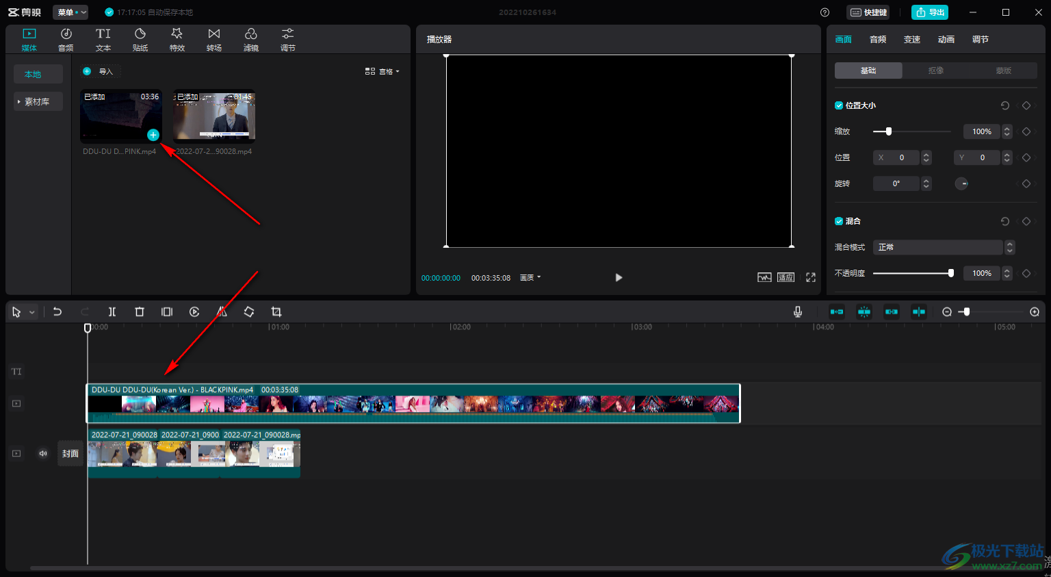Toggle main track magnet button
The width and height of the screenshot is (1051, 577).
(837, 311)
